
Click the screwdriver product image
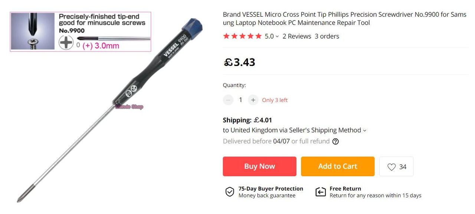[x=111, y=109]
